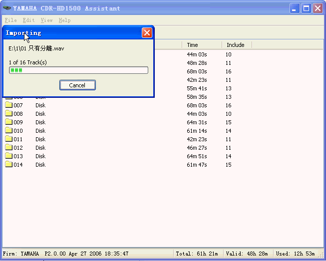Select the disk name 009

tap(18, 122)
